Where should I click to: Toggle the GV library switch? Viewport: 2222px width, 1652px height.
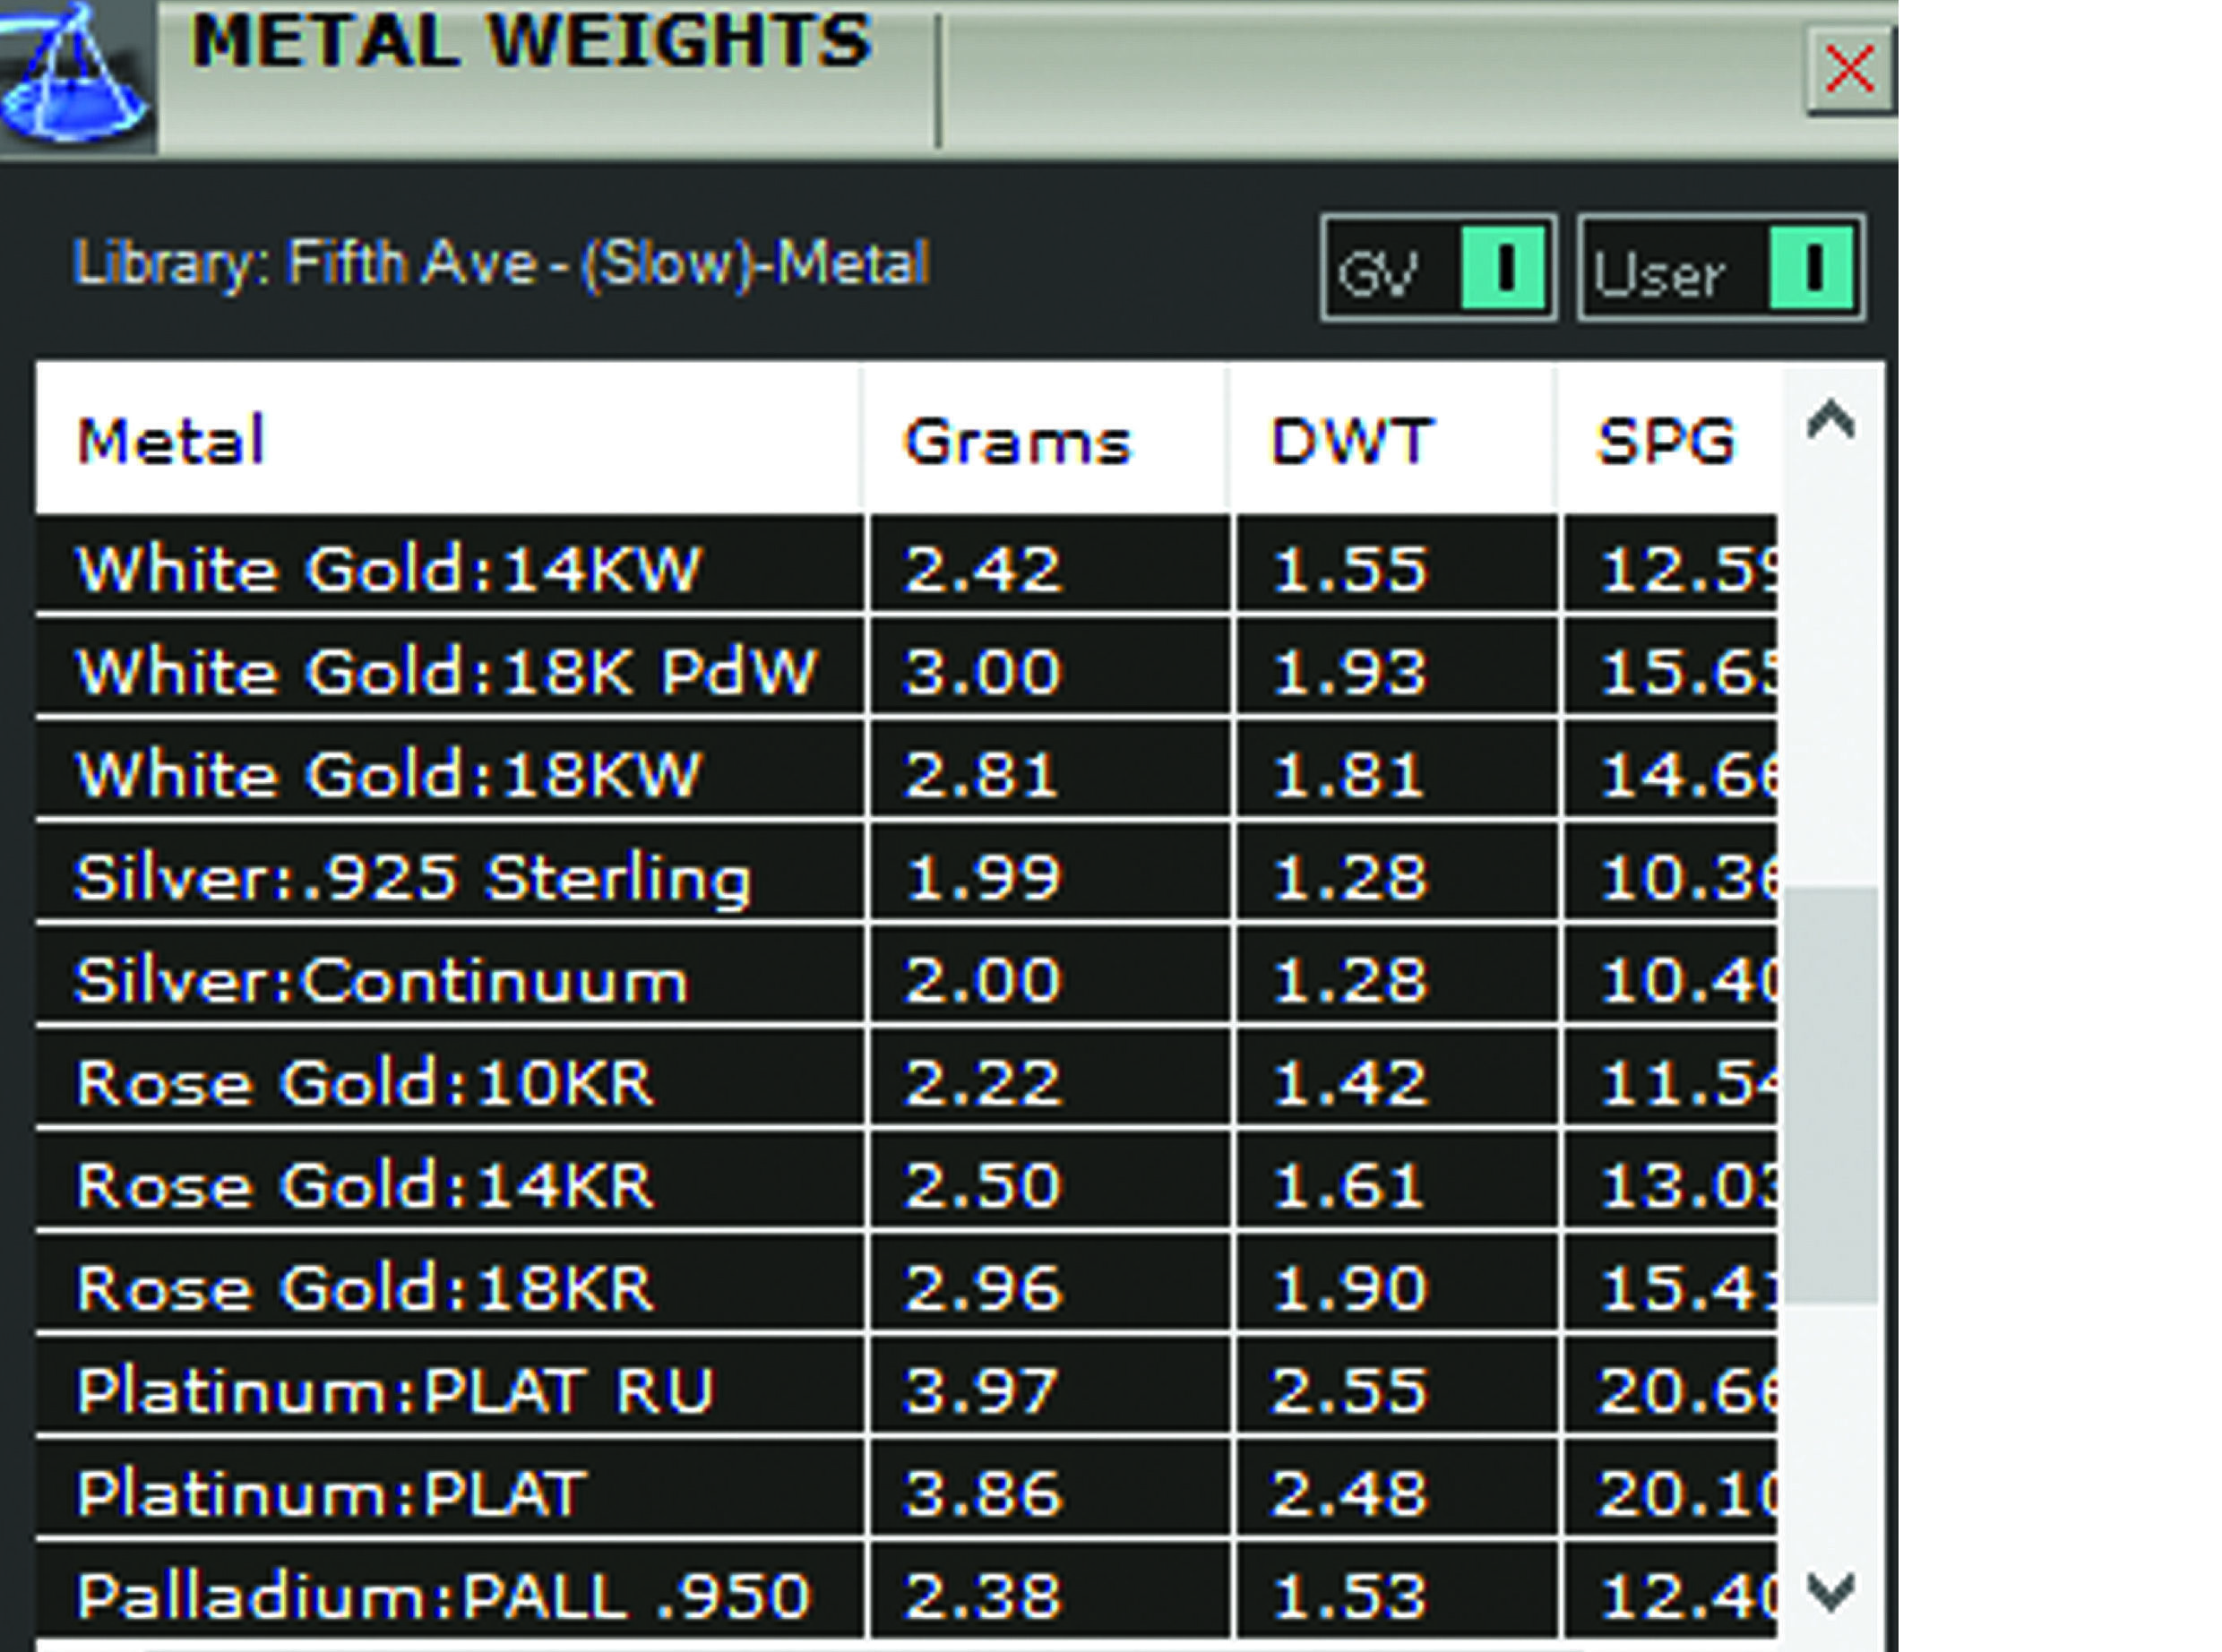[1503, 268]
